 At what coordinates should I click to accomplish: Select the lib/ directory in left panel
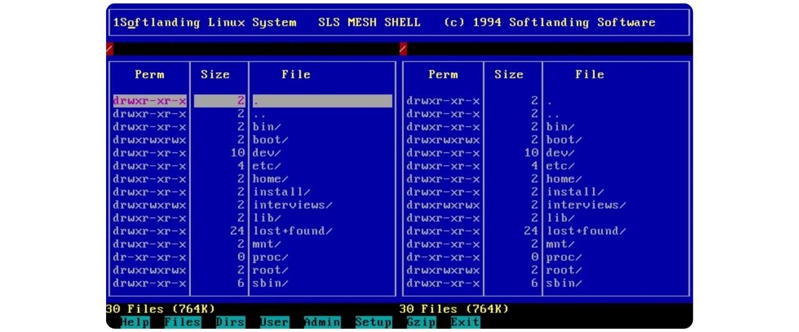coord(267,218)
